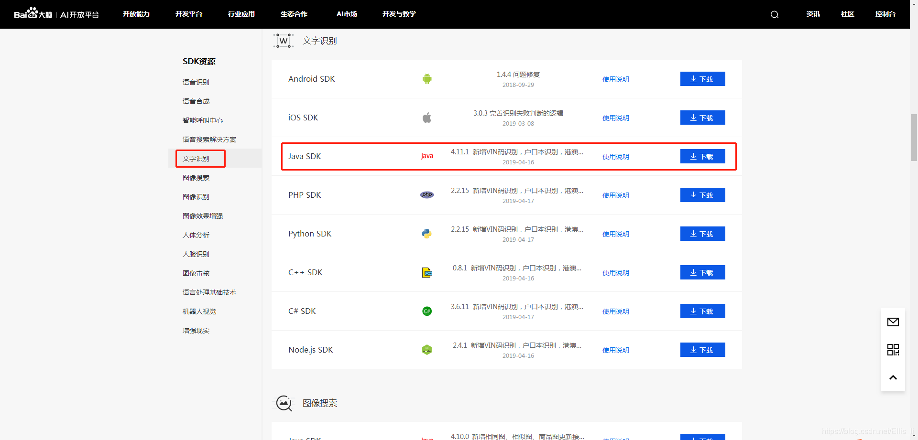Go to 社区 in the header

click(x=848, y=14)
